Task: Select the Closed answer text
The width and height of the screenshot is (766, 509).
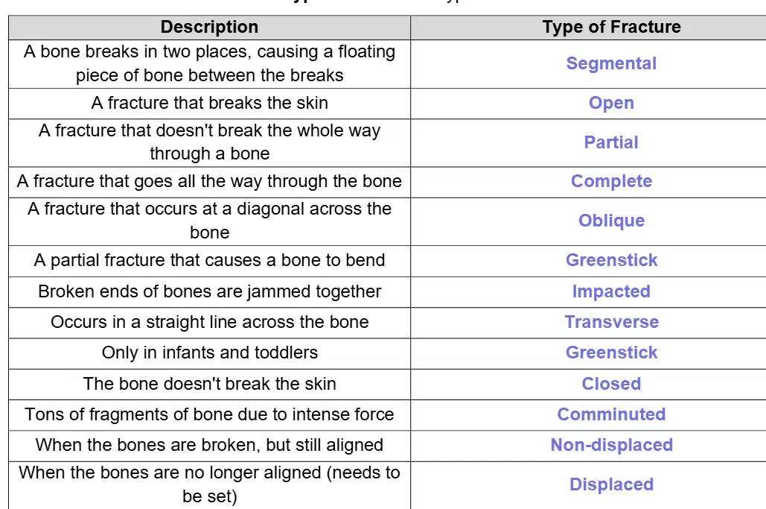Action: click(611, 384)
